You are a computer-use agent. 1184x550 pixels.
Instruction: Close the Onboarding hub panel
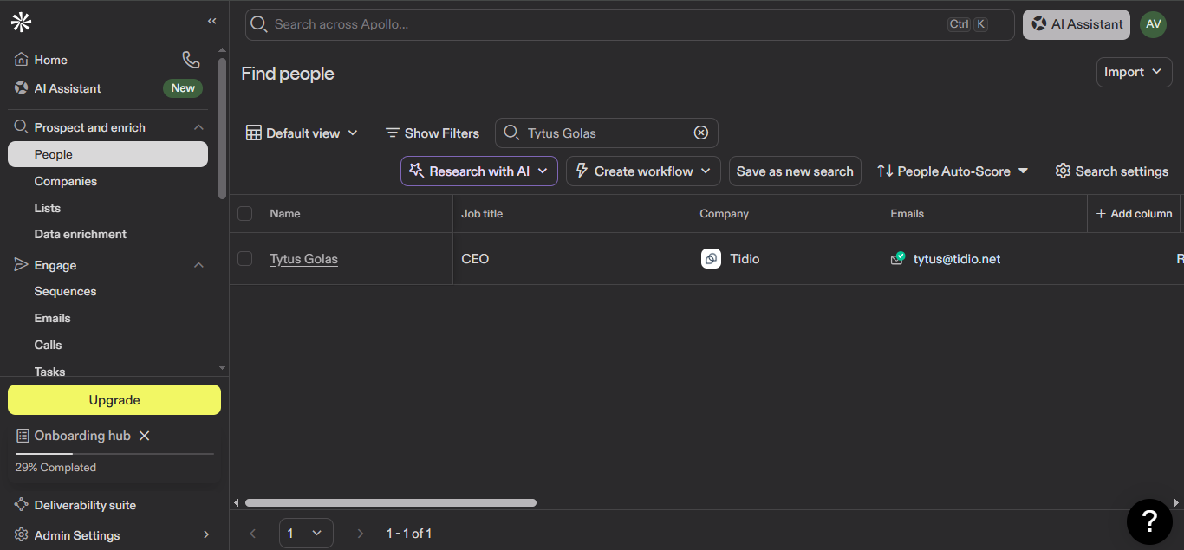(145, 436)
